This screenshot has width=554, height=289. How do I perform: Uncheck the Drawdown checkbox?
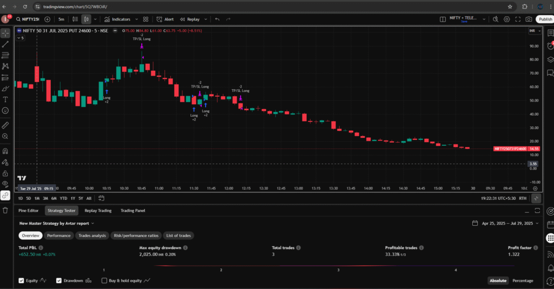click(x=58, y=280)
